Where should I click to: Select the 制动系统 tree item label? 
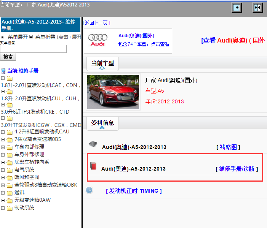tap(24, 207)
